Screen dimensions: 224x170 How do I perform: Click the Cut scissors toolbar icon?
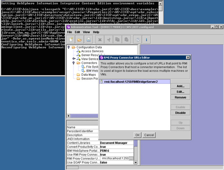(x=109, y=40)
